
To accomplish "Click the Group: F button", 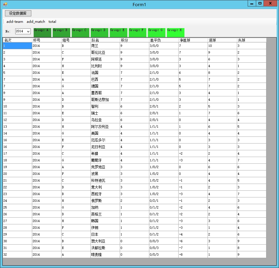I will [138, 33].
